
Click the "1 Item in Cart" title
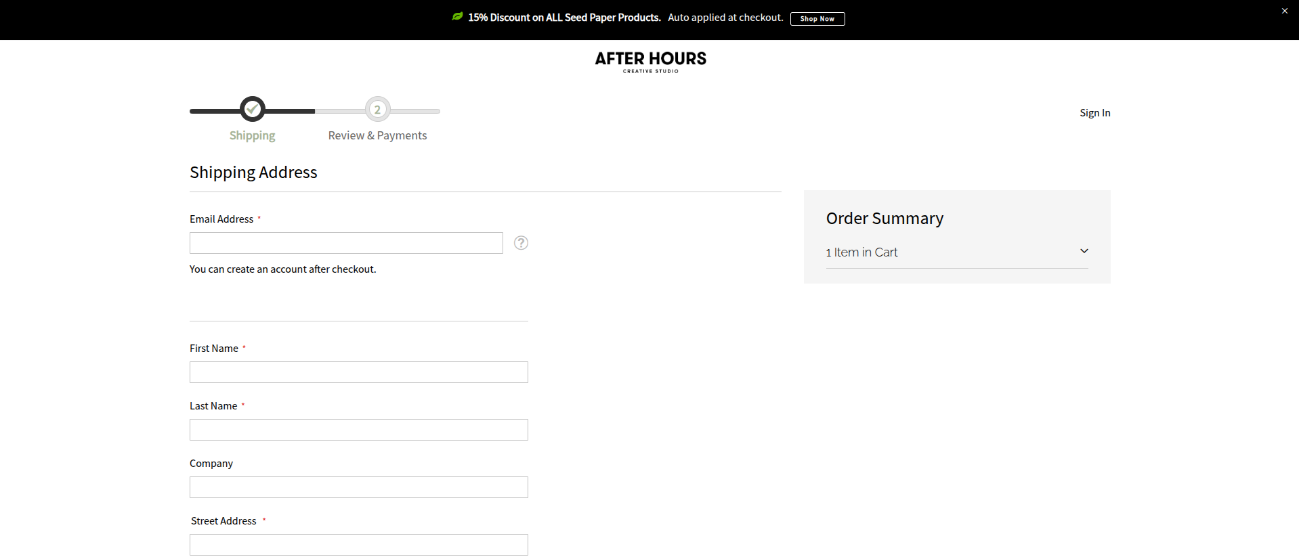click(x=861, y=252)
